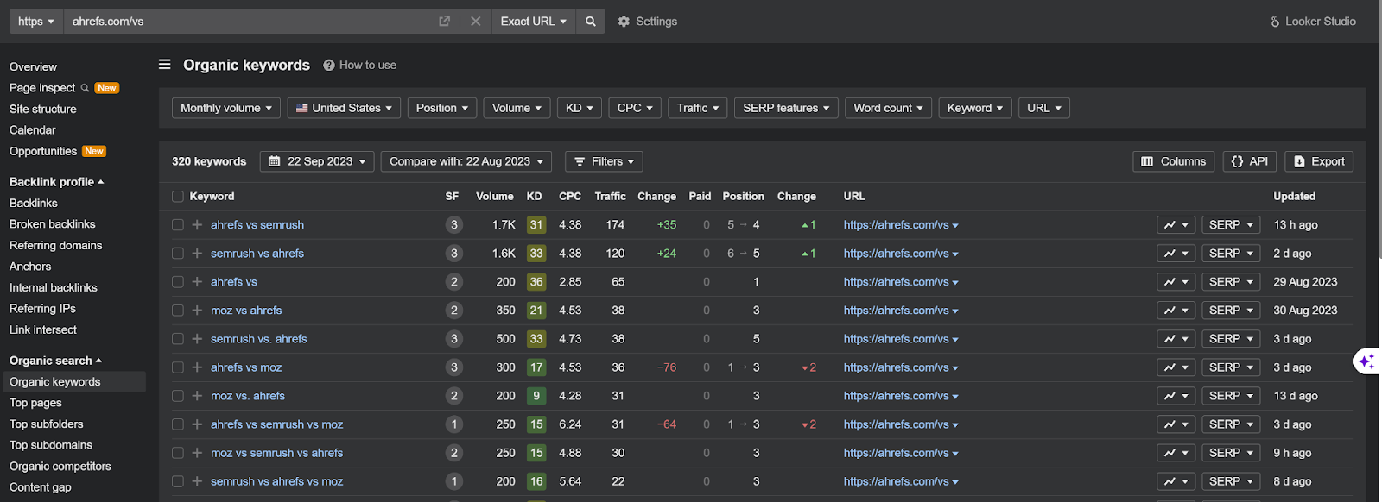Screen dimensions: 1382x502
Task: Open the AI sparkle assistant icon
Action: [1366, 361]
